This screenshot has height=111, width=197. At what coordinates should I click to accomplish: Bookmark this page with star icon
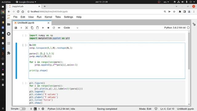[x=174, y=12]
